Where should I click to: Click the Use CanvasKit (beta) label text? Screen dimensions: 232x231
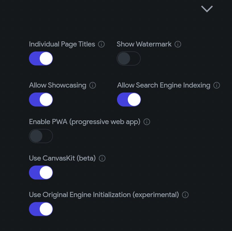[x=62, y=158]
